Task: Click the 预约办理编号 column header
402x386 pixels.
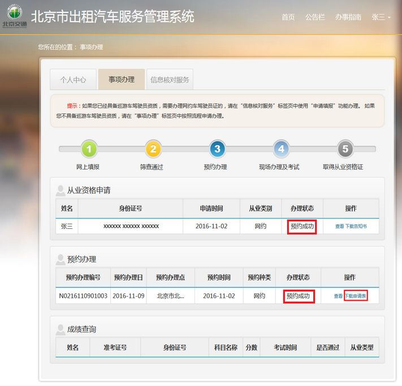Action: click(83, 277)
